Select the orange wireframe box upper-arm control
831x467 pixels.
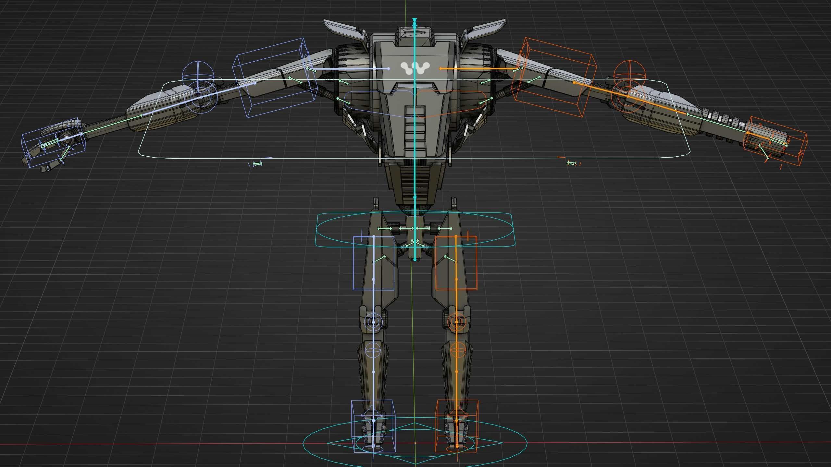(554, 77)
